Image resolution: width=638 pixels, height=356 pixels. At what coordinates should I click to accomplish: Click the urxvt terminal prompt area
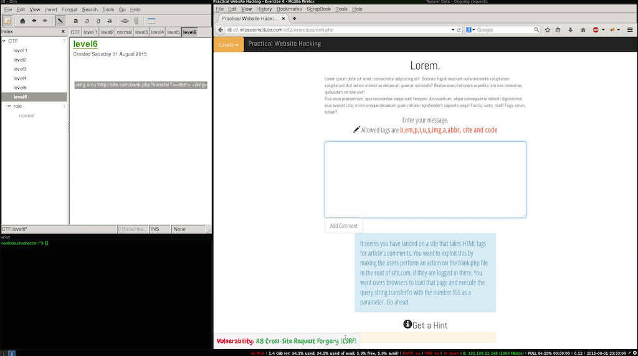[x=24, y=243]
